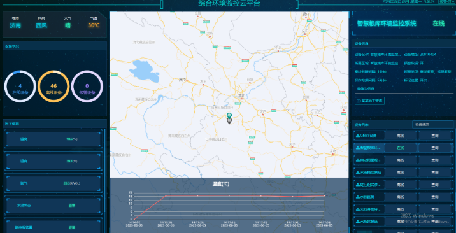Open the dropdown at the top-right corner
The height and width of the screenshot is (233, 456).
(x=446, y=1)
